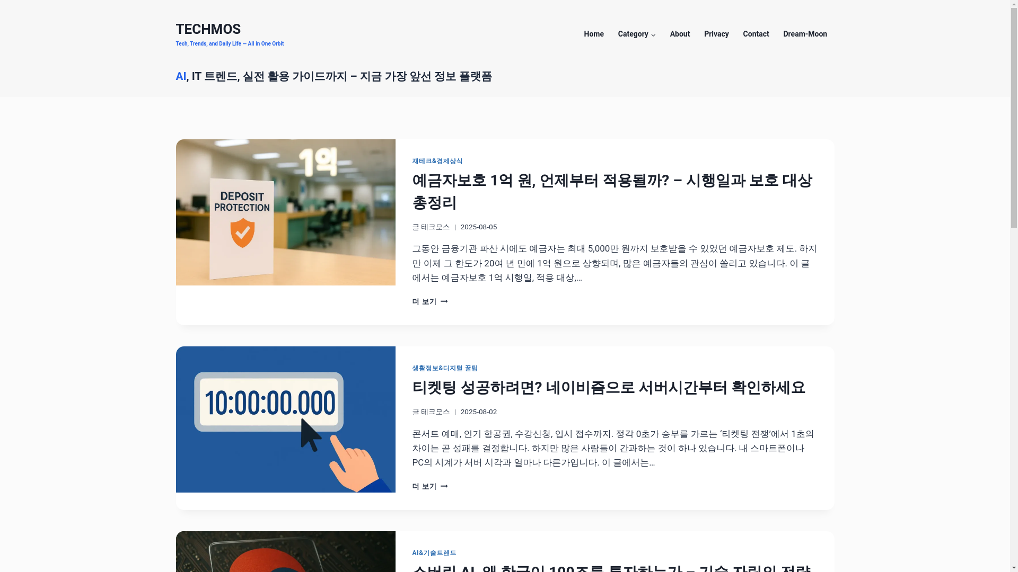Click the Category chevron arrow
This screenshot has height=572, width=1018.
pos(653,35)
